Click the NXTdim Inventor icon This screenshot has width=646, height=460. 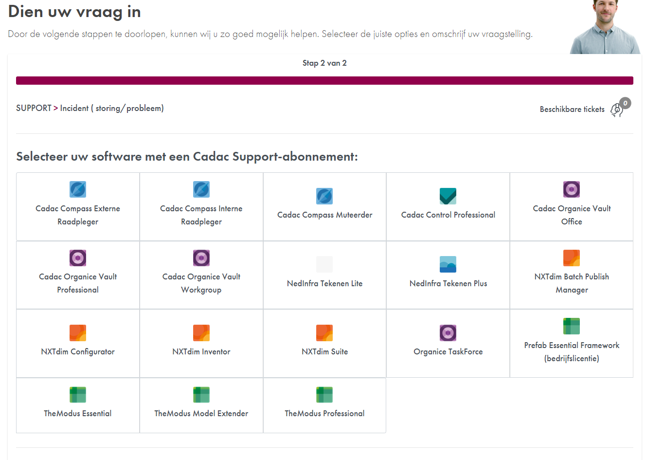201,333
